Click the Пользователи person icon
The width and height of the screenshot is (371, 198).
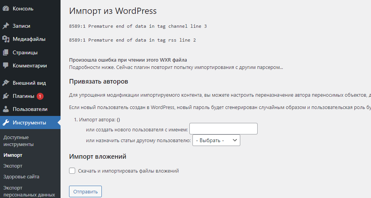[x=6, y=109]
